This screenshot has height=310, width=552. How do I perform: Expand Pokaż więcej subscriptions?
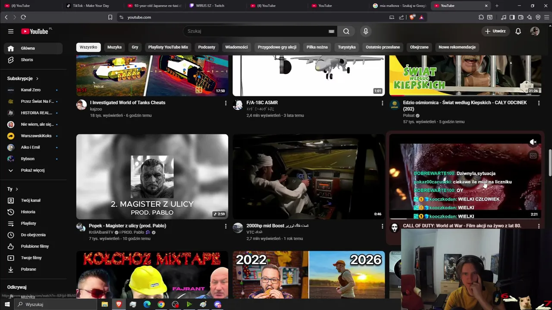point(34,170)
